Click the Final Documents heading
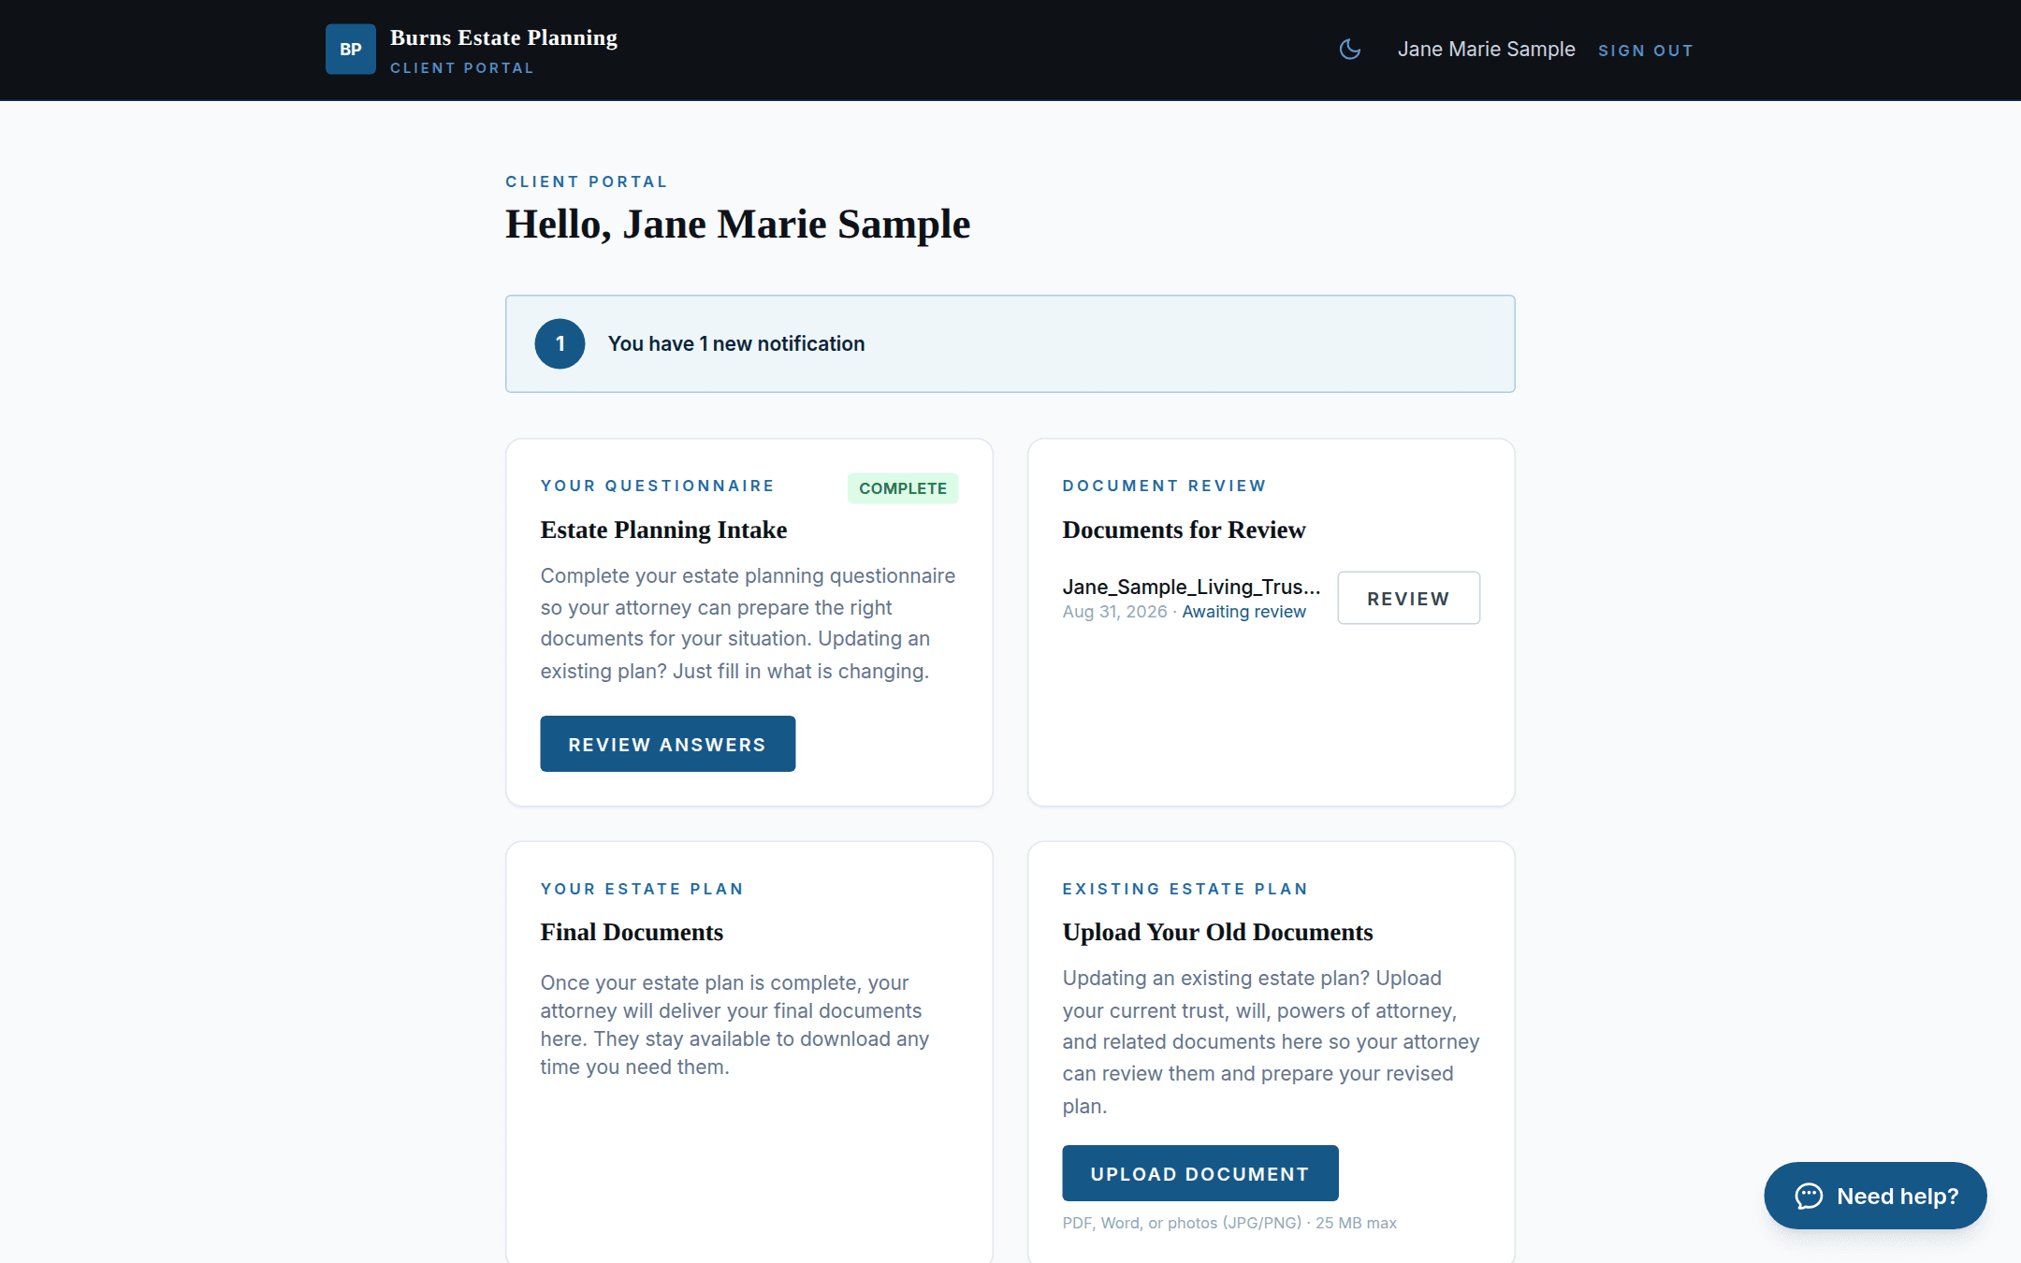The height and width of the screenshot is (1263, 2021). (x=632, y=932)
